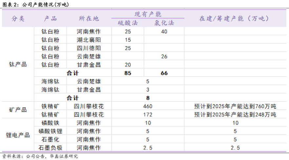This screenshot has width=289, height=160.
Task: Click the 锂电产品 category cell
Action: click(x=18, y=135)
